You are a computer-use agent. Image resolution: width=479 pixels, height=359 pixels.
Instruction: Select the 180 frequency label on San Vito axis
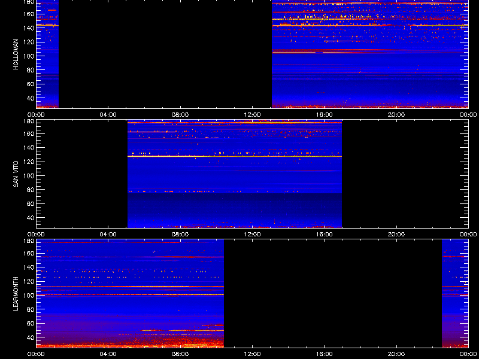(x=28, y=121)
